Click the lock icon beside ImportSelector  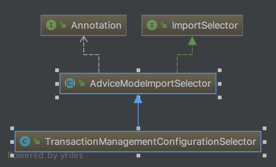tap(164, 25)
